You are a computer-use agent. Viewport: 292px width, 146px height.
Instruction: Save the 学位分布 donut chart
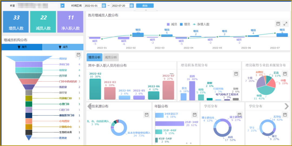coord(285,115)
